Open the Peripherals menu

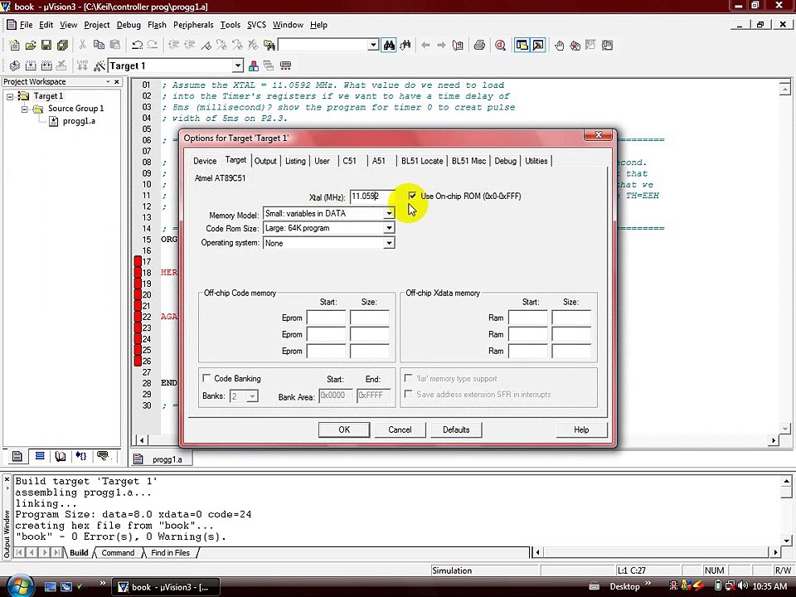[193, 25]
